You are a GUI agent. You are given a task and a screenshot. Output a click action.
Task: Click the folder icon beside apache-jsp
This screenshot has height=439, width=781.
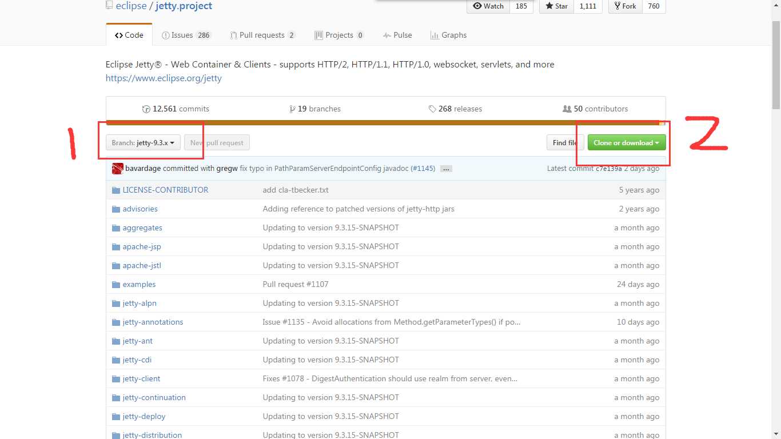pos(115,246)
